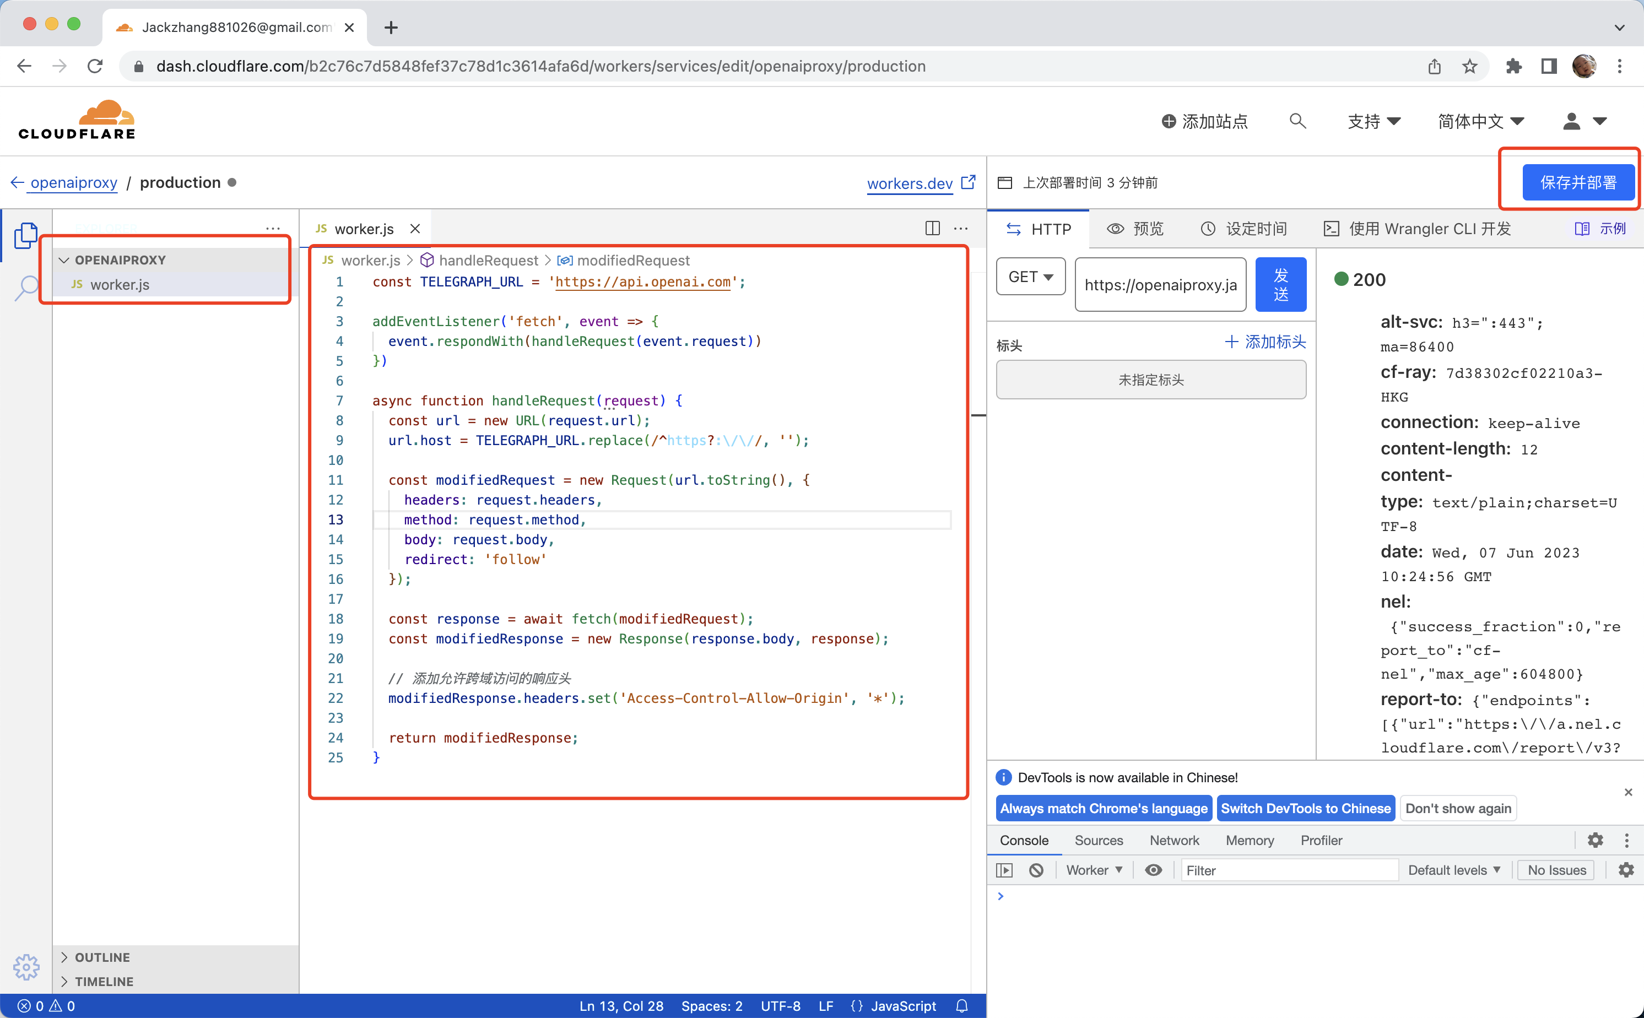1644x1018 pixels.
Task: Open the Default levels dropdown
Action: tap(1453, 870)
